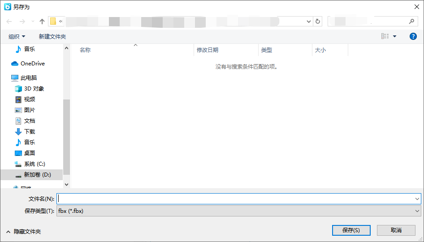424x242 pixels.
Task: Select the 新加卷 (D:) drive
Action: (x=32, y=175)
